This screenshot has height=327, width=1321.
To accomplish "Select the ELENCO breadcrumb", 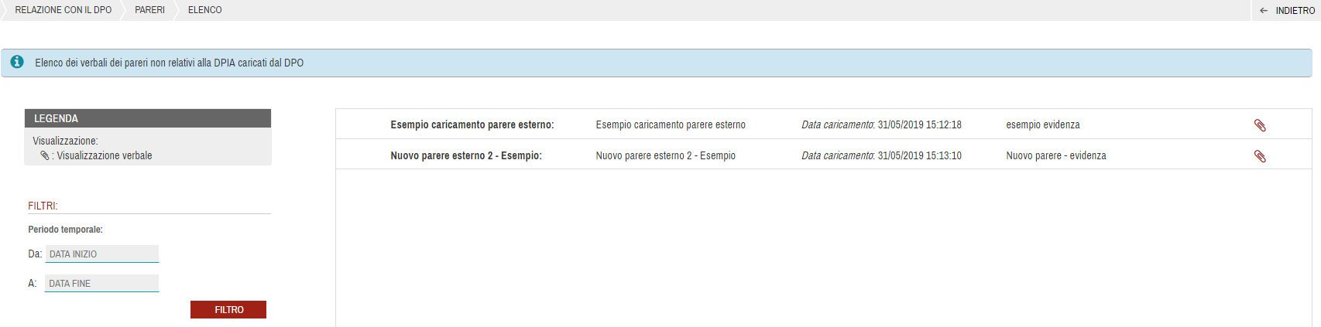I will (204, 10).
